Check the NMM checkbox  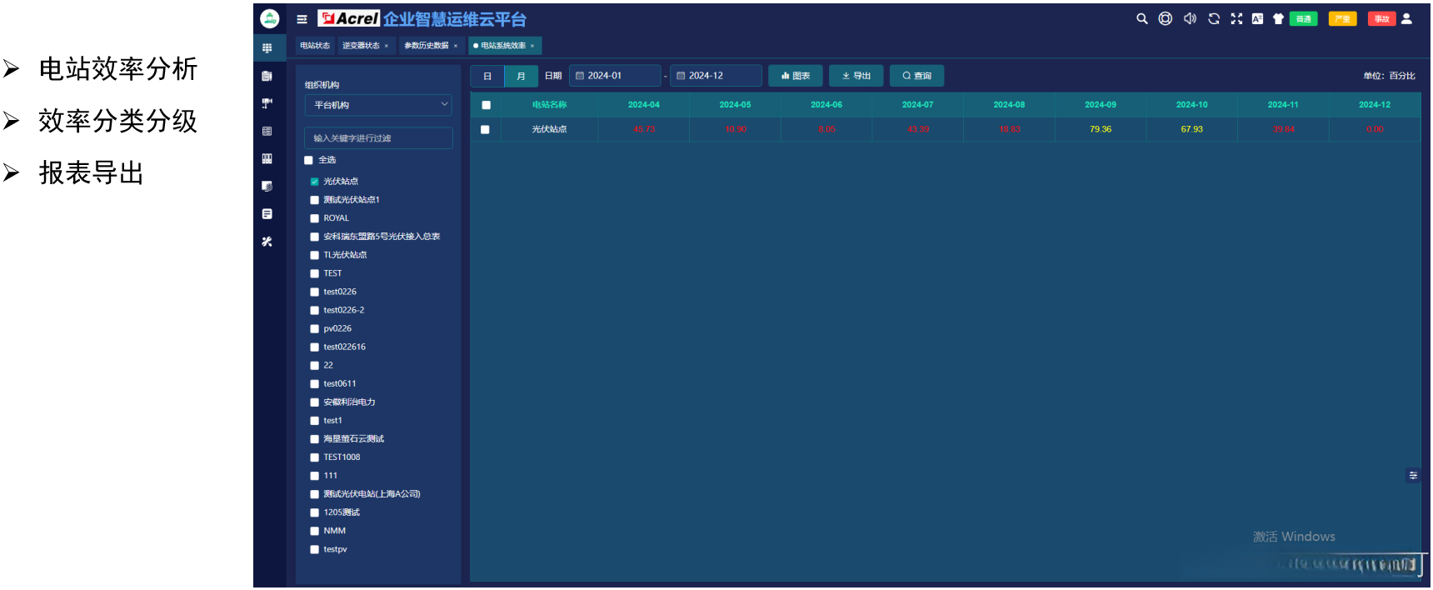(x=314, y=531)
